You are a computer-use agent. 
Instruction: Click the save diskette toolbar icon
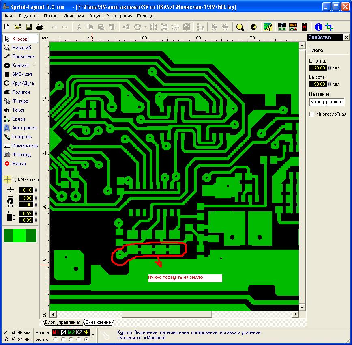pos(29,27)
